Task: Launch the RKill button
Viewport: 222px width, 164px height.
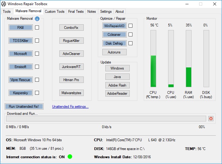Action: pyautogui.click(x=21, y=27)
